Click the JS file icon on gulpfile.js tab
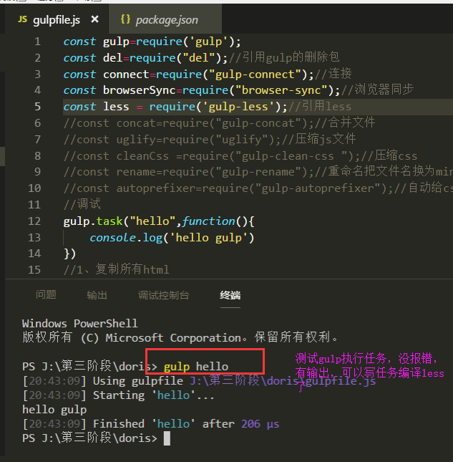This screenshot has height=462, width=453. (22, 19)
